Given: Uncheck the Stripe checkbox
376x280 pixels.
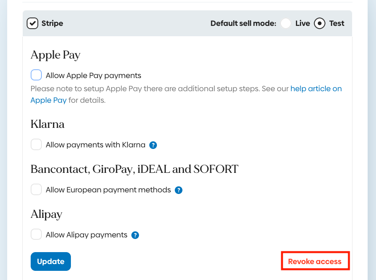Looking at the screenshot, I should click(x=33, y=23).
